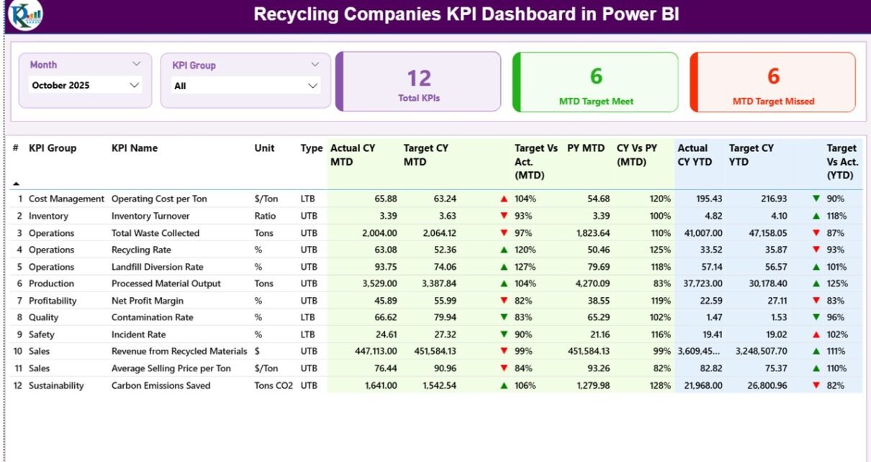Click the sort arrow under the # column
The height and width of the screenshot is (462, 871).
click(x=17, y=184)
